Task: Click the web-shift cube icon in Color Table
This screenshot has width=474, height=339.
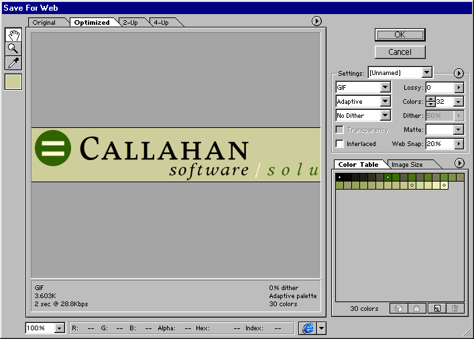Action: coord(398,308)
